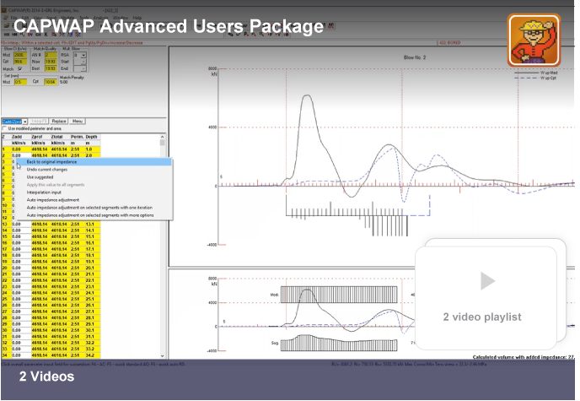
Task: Open the End dropdown in Mult. Blow
Action: [x=80, y=68]
